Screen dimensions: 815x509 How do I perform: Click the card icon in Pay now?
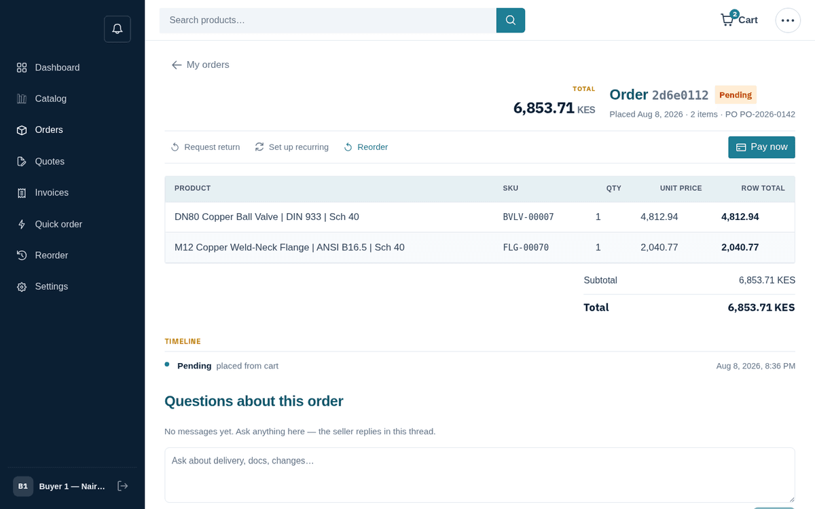741,147
